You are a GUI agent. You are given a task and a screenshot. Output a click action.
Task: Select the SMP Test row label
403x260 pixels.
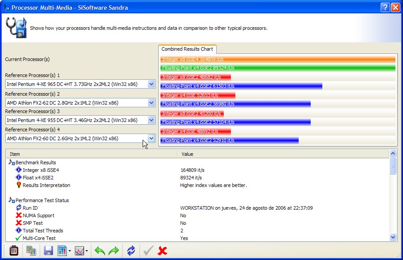tap(33, 223)
